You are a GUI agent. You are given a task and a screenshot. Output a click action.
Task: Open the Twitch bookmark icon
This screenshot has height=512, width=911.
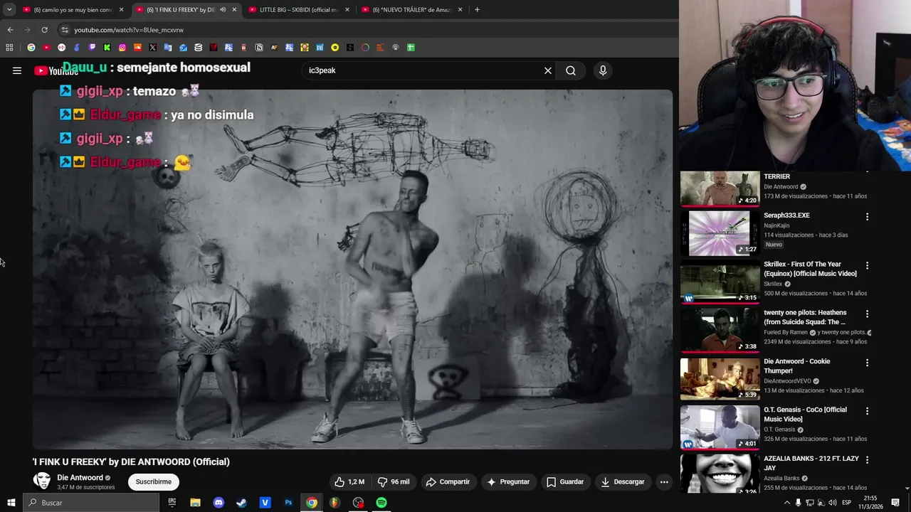pyautogui.click(x=92, y=48)
